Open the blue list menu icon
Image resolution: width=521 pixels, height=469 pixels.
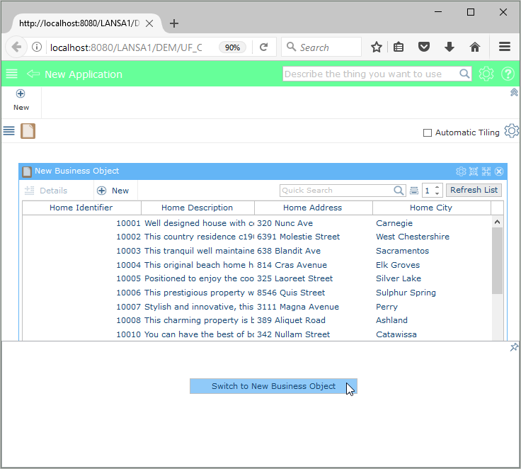[9, 131]
